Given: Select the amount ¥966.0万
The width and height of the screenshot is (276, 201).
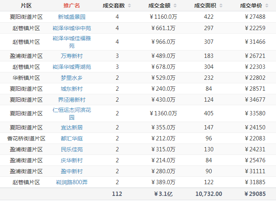Looking at the screenshot, I should 163,42.
